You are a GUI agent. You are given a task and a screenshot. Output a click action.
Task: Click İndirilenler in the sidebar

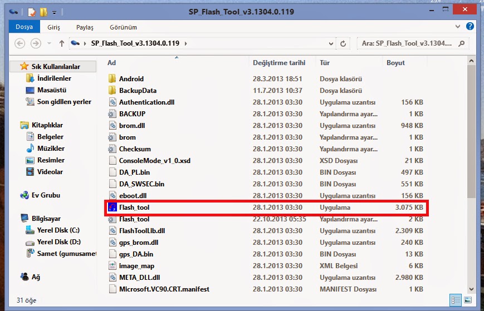click(x=54, y=78)
